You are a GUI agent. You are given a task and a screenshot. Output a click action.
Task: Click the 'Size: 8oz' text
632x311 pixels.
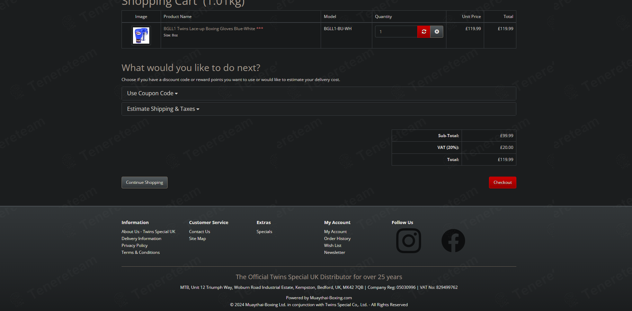[171, 35]
